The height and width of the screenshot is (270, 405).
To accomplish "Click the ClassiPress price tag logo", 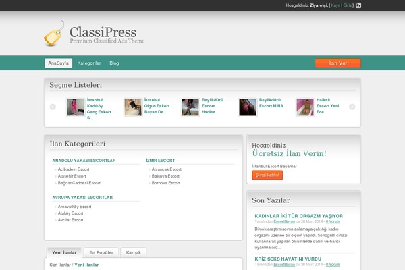I will pos(54,34).
